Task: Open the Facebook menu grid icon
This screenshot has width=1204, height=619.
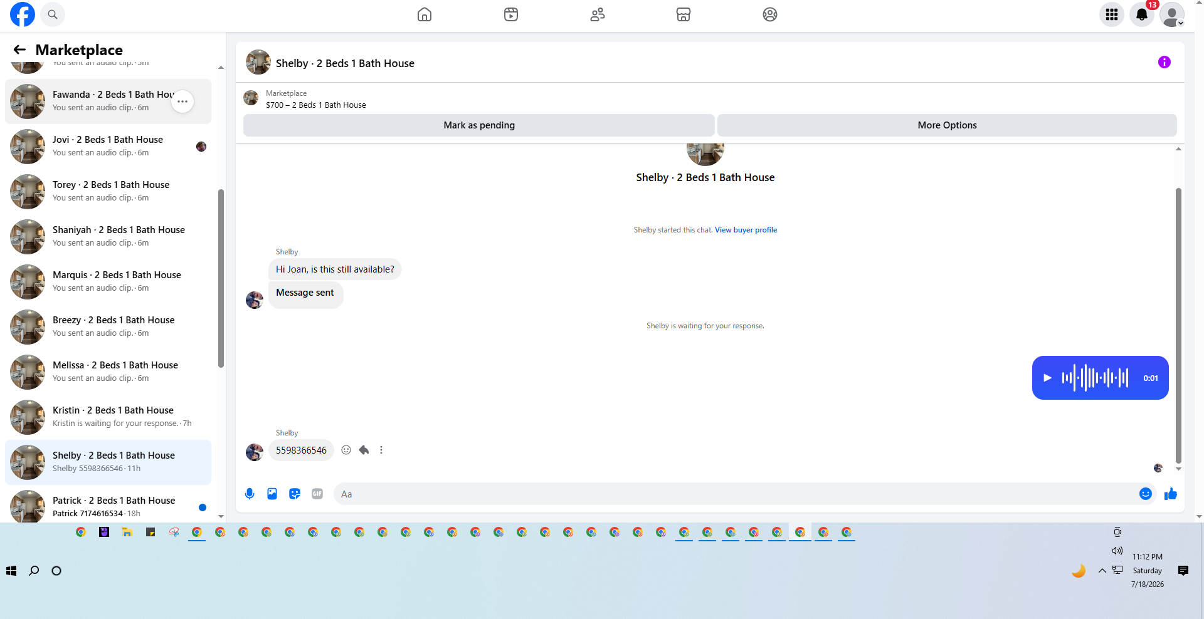Action: [1112, 14]
